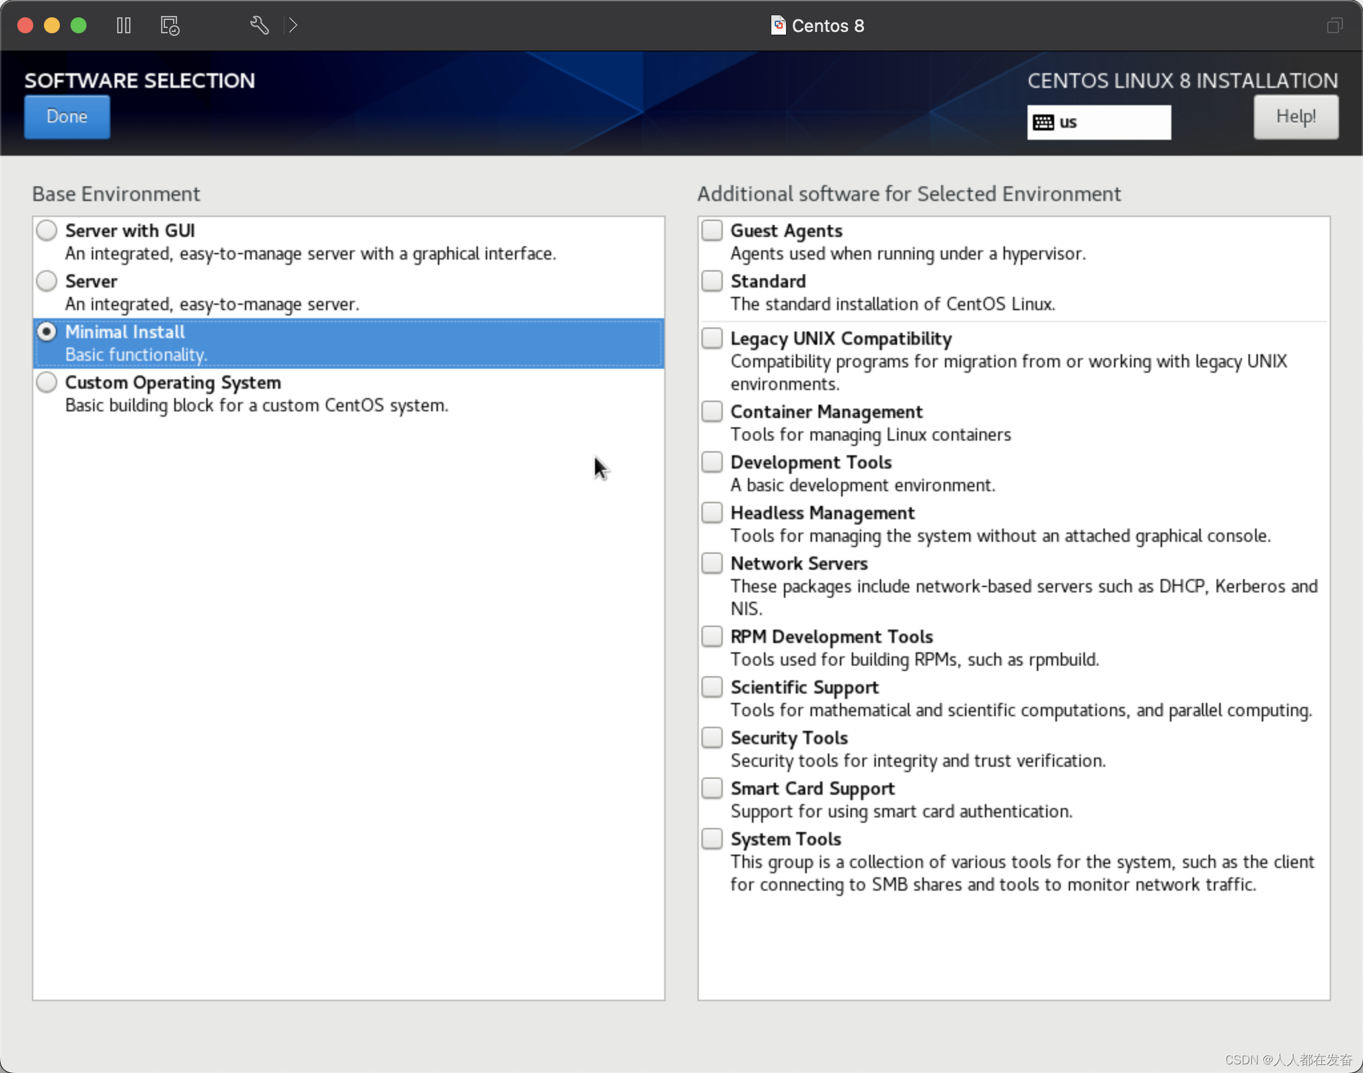Click the enter full screen icon at top right
The height and width of the screenshot is (1073, 1363).
click(x=1334, y=25)
